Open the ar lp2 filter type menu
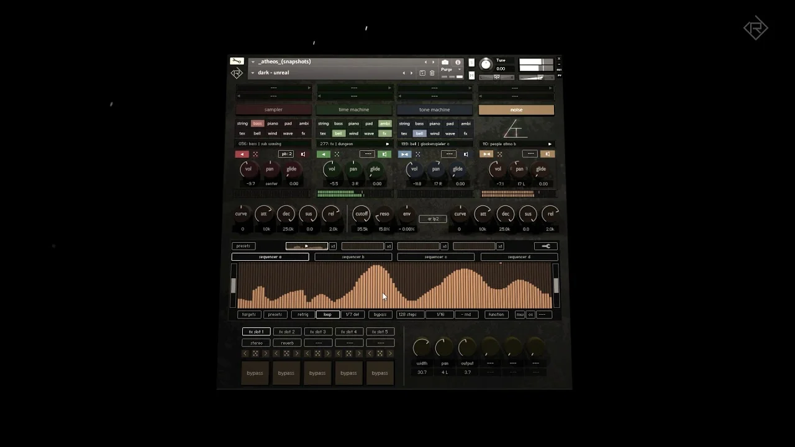Viewport: 795px width, 447px height. [x=433, y=219]
